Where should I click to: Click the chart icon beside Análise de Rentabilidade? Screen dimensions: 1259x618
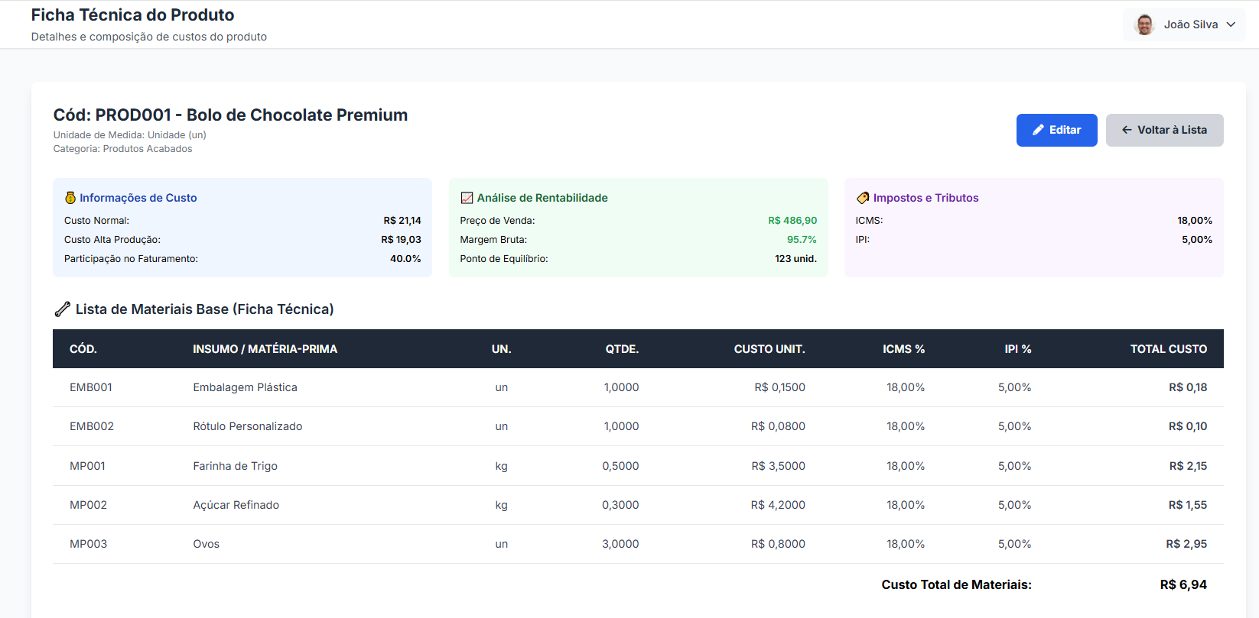[x=467, y=198]
